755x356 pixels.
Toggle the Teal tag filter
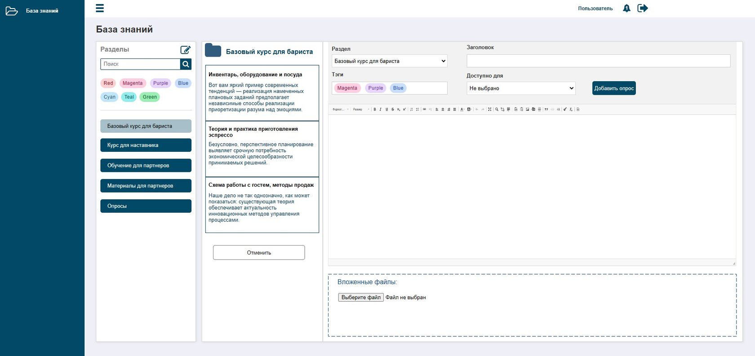129,97
